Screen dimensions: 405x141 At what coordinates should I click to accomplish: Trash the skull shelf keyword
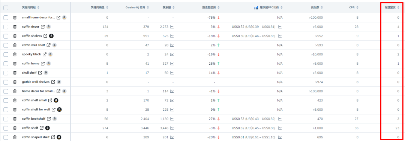tap(15, 73)
